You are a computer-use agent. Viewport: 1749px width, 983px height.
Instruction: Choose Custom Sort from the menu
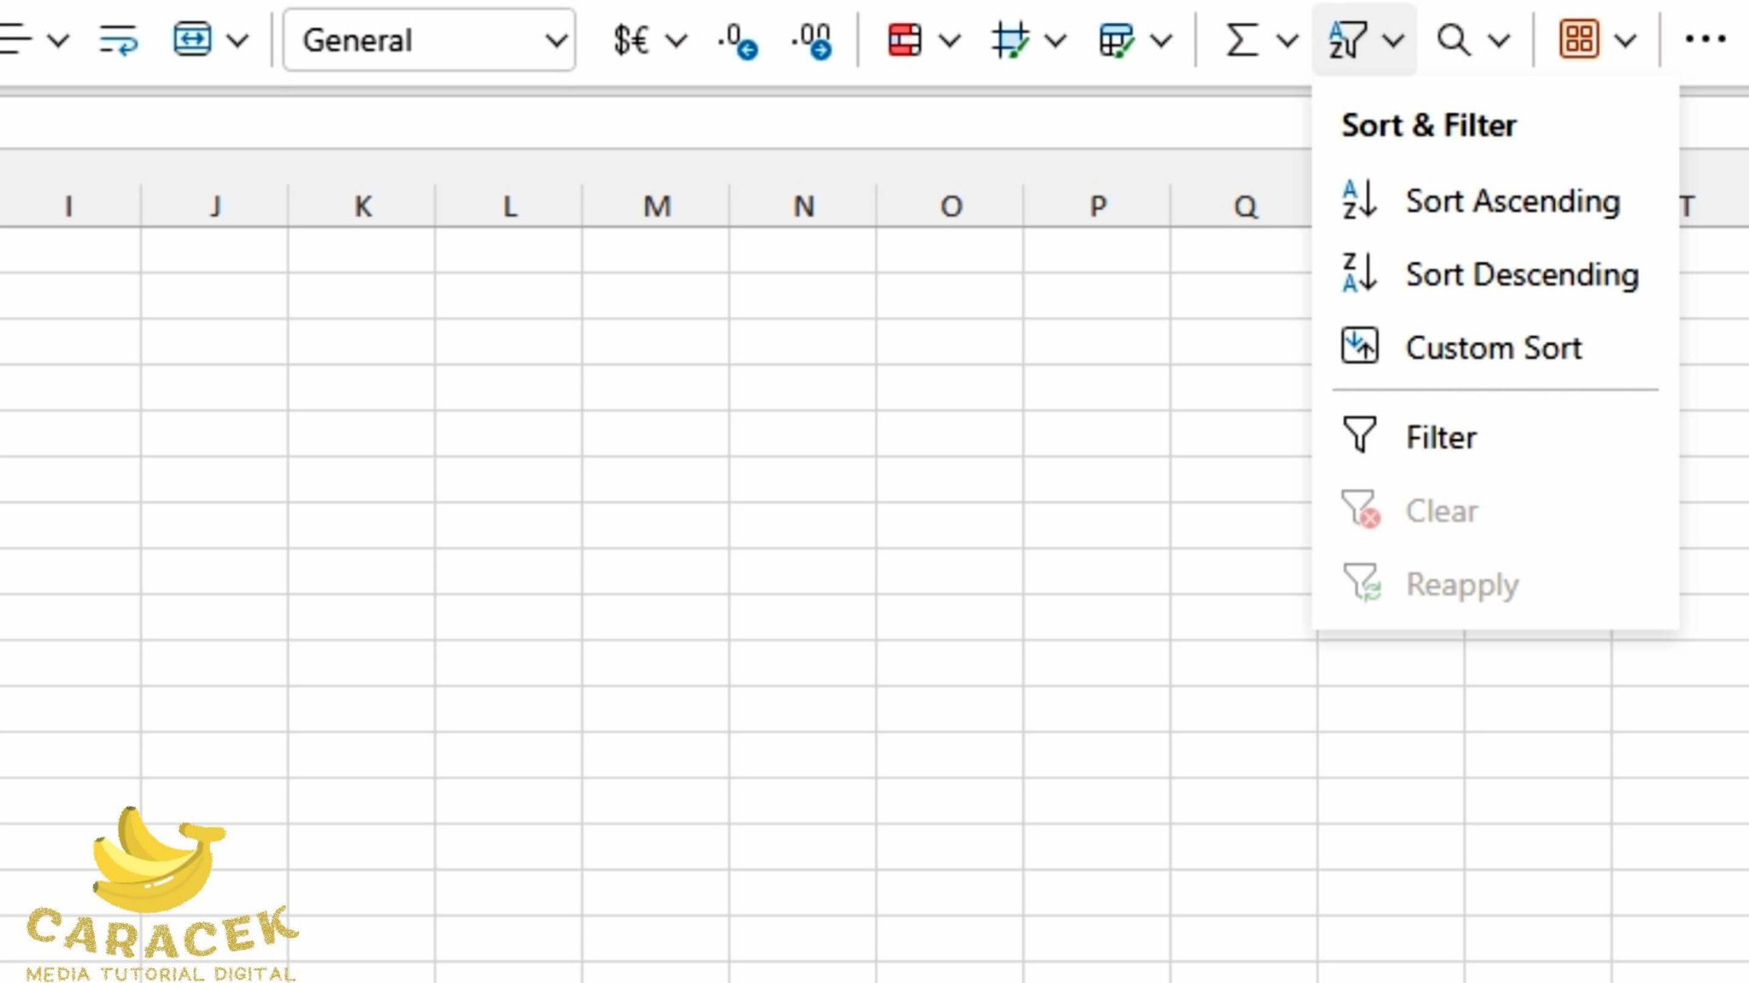tap(1494, 346)
